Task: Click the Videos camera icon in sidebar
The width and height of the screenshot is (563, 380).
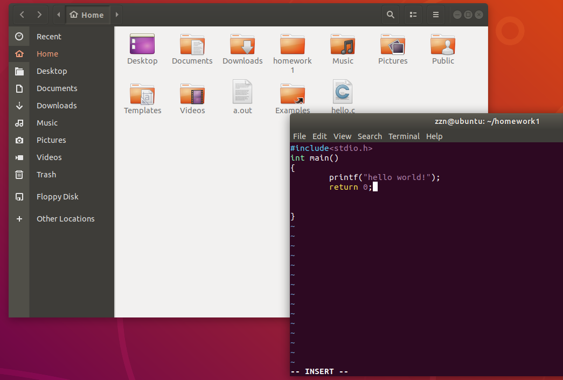Action: coord(19,157)
